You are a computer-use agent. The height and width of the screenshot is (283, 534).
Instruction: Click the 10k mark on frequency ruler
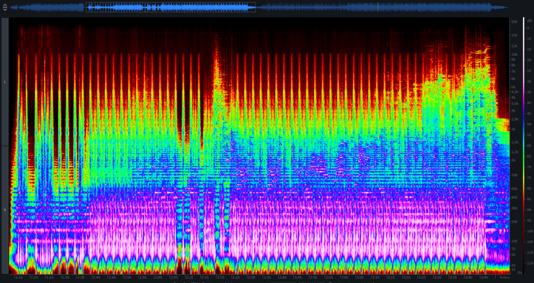514,54
